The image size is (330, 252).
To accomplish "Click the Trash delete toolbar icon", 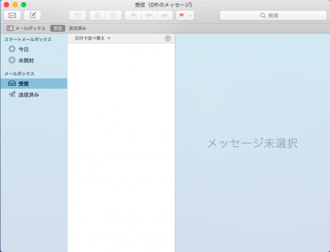I will click(x=97, y=15).
